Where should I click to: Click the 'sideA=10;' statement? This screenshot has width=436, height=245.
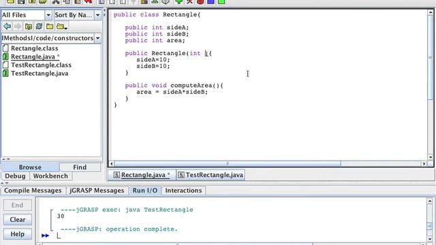click(153, 60)
